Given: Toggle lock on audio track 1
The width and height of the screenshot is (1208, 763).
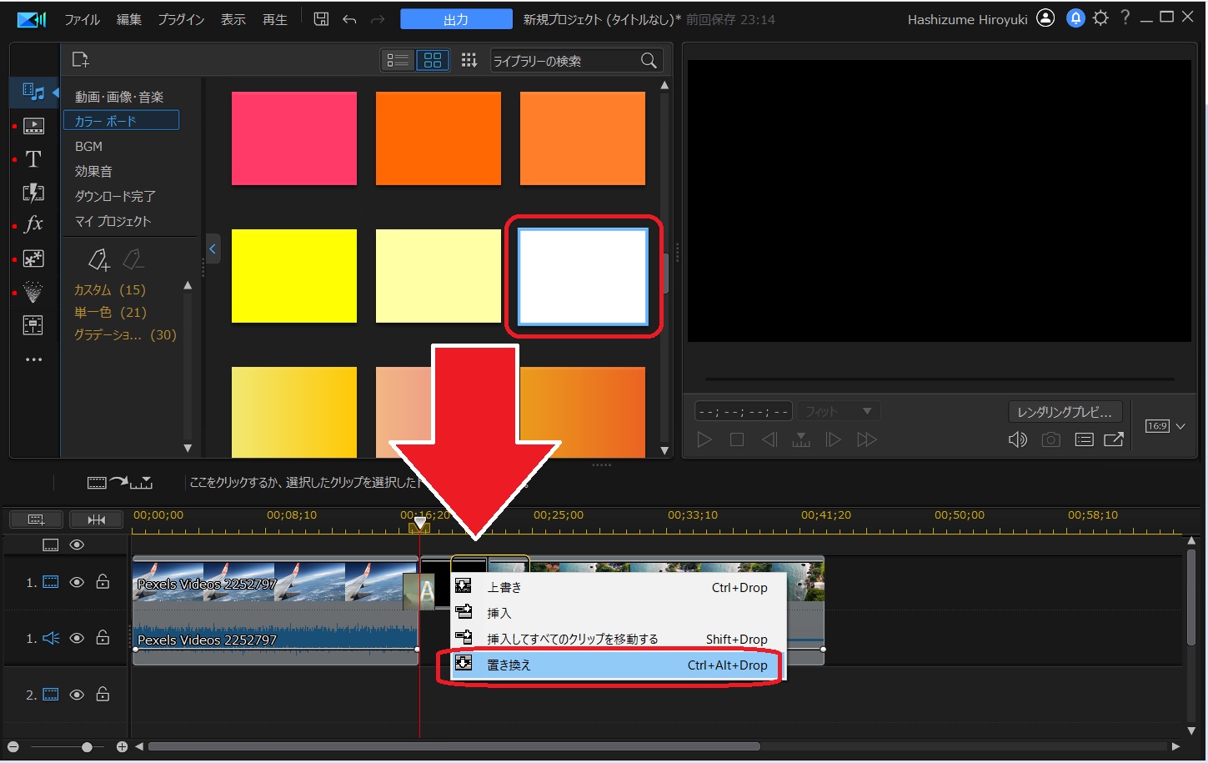Looking at the screenshot, I should (x=103, y=638).
